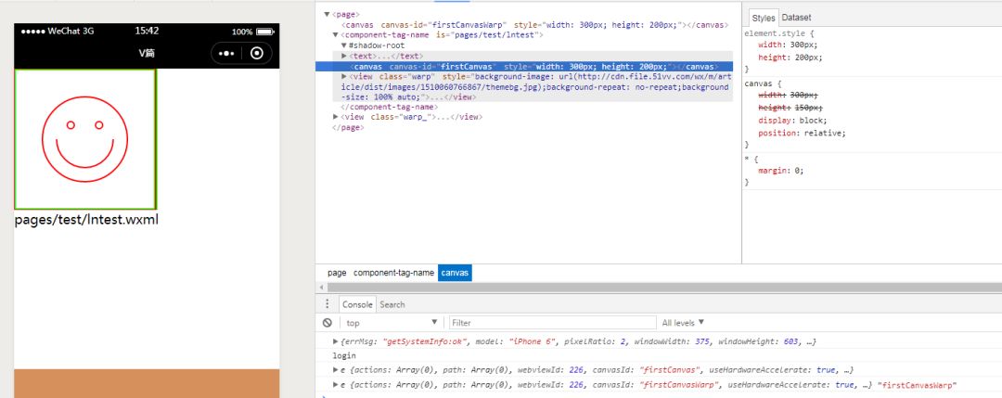Viewport: 1002px width, 398px height.
Task: Tap the mini-program close circle icon
Action: (x=257, y=54)
